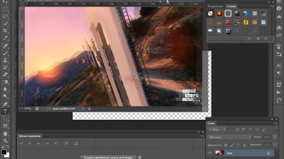
Task: Select the Hand tool
Action: 5,133
